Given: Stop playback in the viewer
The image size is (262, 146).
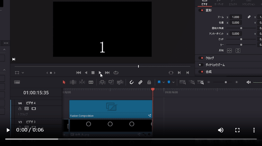Looking at the screenshot, I should [x=93, y=72].
